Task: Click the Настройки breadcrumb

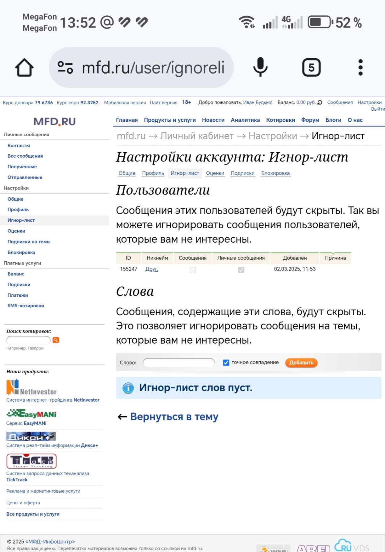Action: click(273, 136)
